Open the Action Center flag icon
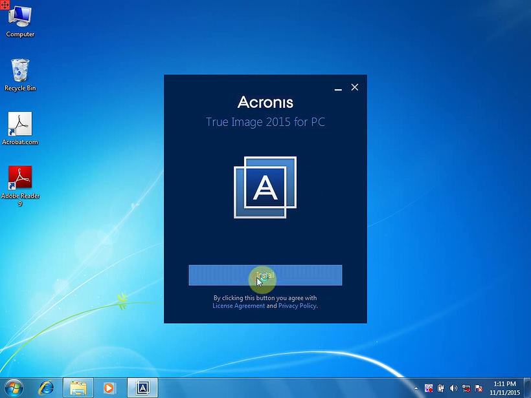Image resolution: width=531 pixels, height=398 pixels. (479, 388)
